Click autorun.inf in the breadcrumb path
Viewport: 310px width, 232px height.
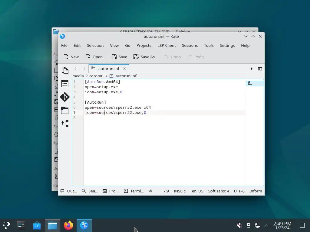(126, 76)
